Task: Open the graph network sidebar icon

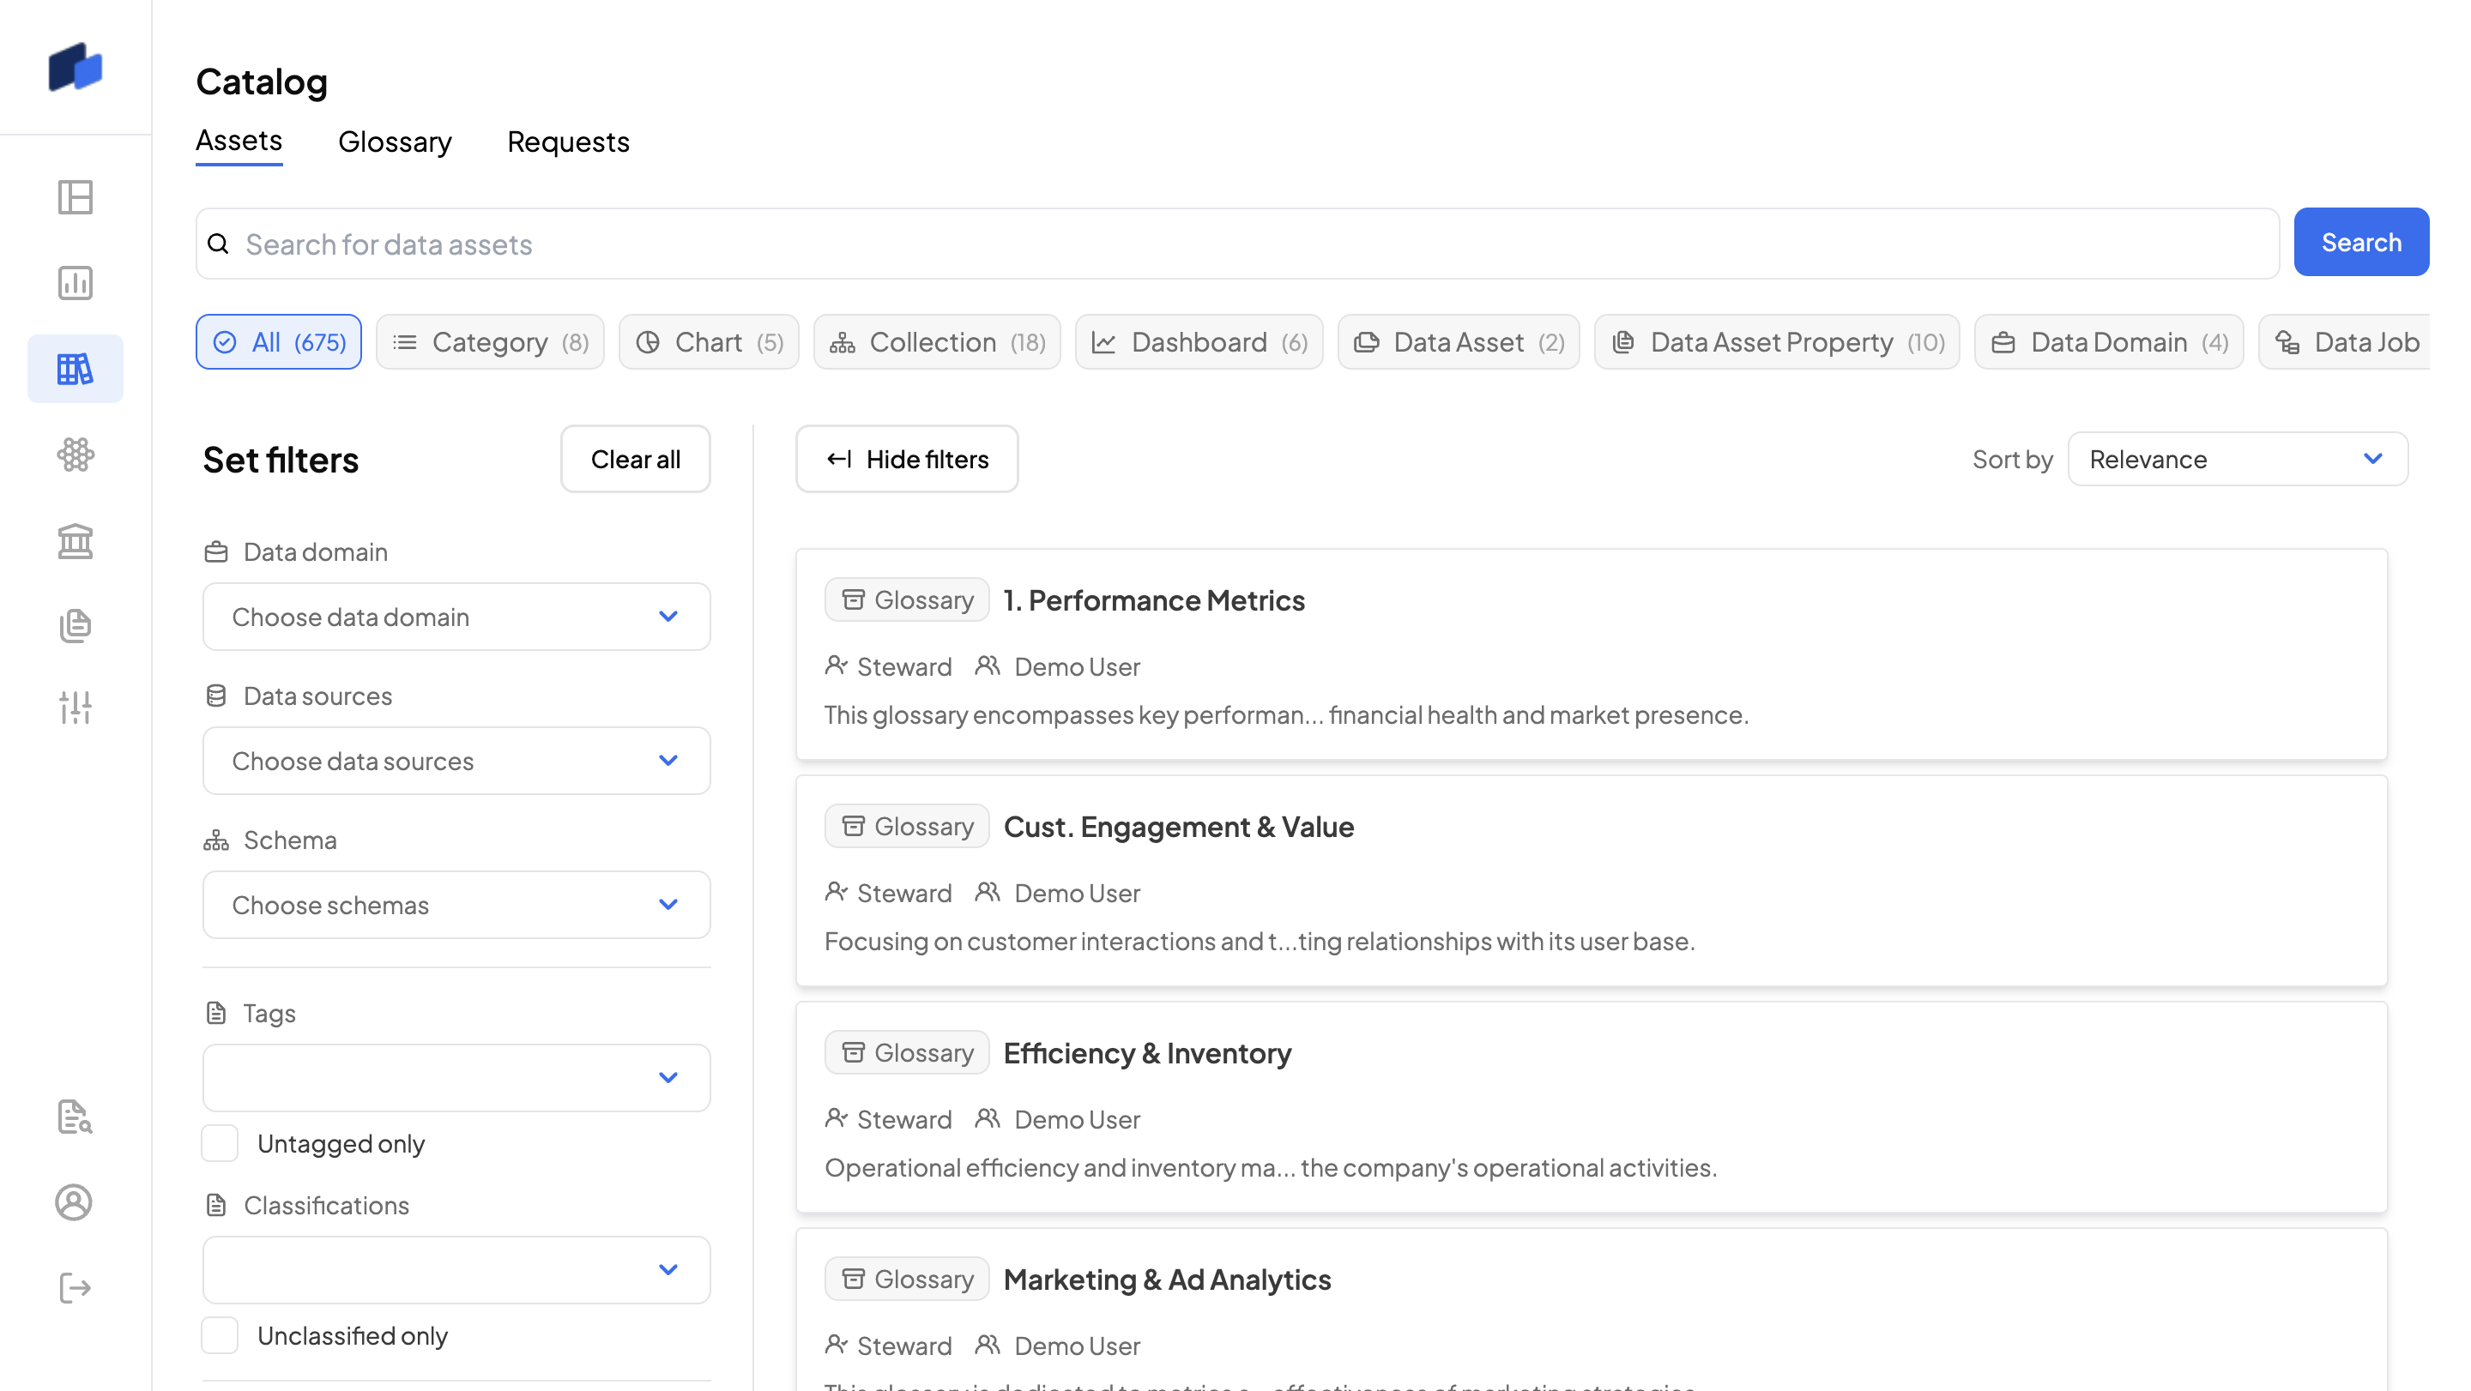Action: click(75, 455)
